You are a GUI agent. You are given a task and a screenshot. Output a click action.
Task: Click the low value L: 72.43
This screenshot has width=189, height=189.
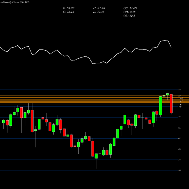click(99, 12)
